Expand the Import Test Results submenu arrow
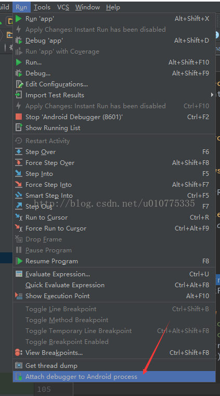 212,95
